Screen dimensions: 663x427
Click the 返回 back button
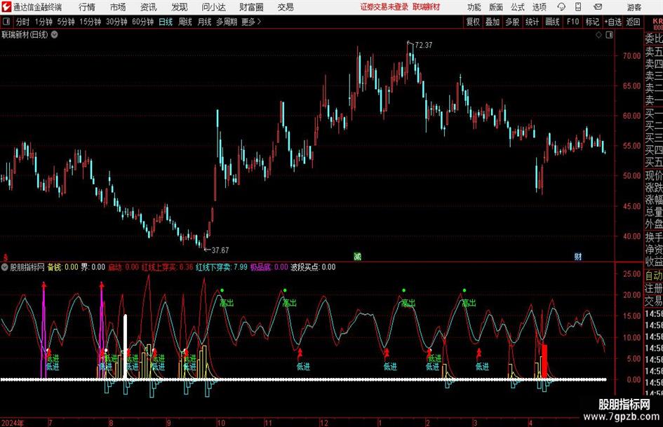point(633,22)
